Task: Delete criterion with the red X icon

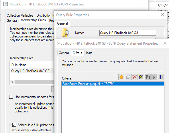Action: [134, 77]
